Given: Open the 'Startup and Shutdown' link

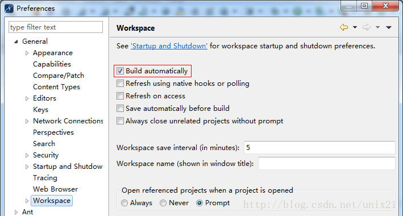Looking at the screenshot, I should click(x=169, y=46).
